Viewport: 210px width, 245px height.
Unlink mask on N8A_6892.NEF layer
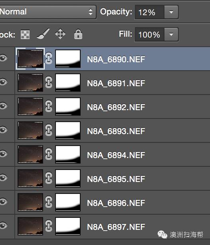[49, 106]
